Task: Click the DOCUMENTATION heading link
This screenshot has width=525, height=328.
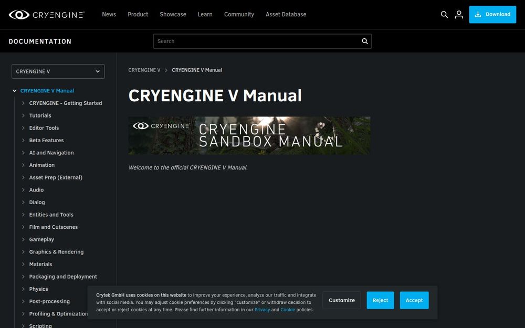Action: 40,41
